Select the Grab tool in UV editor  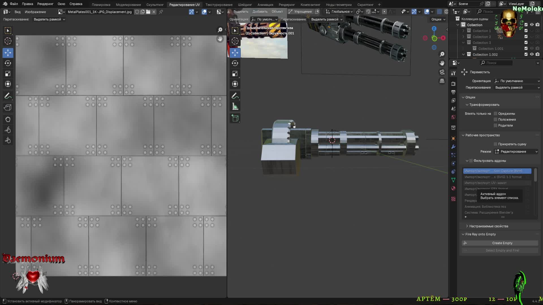click(8, 119)
